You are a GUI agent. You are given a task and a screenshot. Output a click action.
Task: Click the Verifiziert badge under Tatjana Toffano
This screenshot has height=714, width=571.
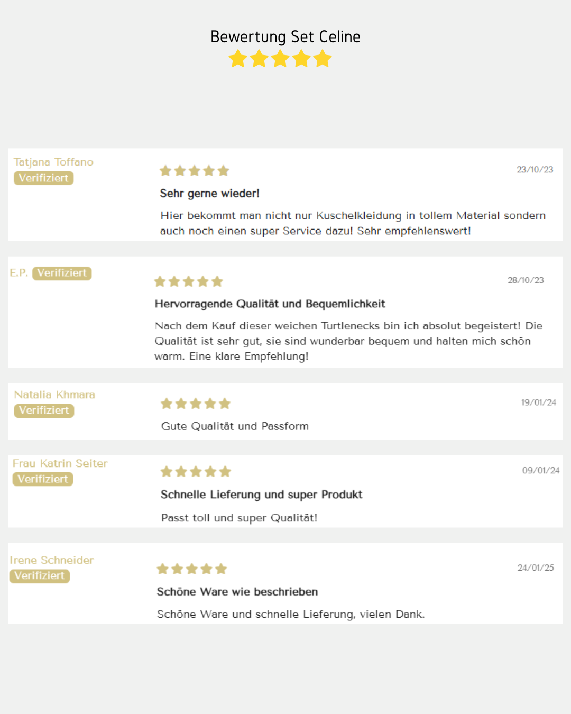(43, 178)
